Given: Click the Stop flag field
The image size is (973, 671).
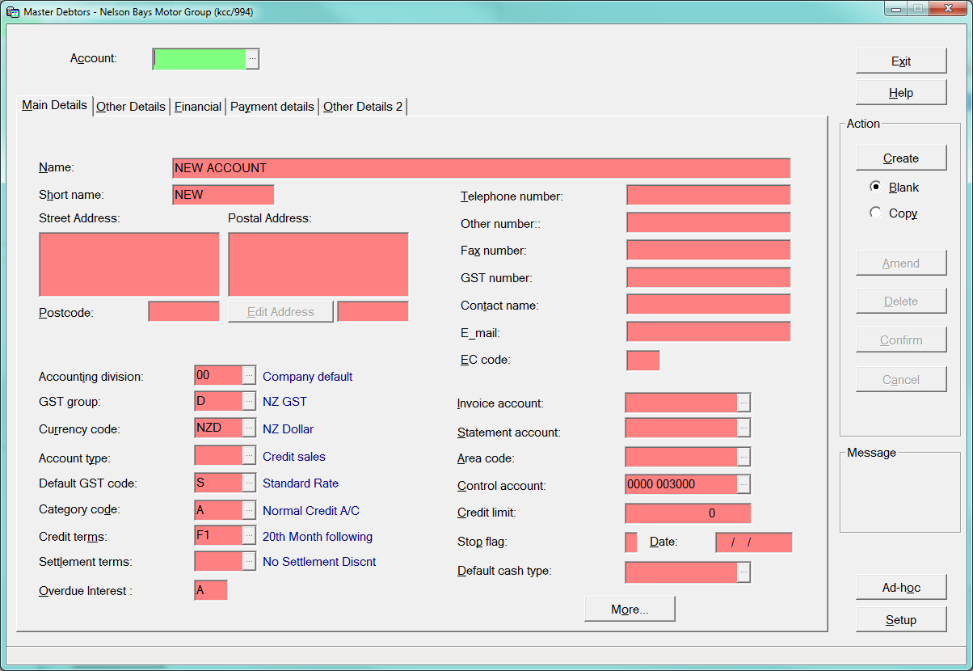Looking at the screenshot, I should tap(631, 542).
